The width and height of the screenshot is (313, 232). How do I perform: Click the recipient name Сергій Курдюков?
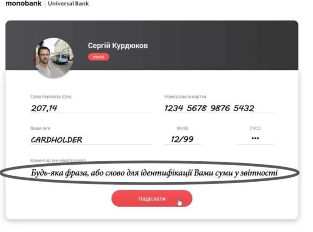click(118, 46)
